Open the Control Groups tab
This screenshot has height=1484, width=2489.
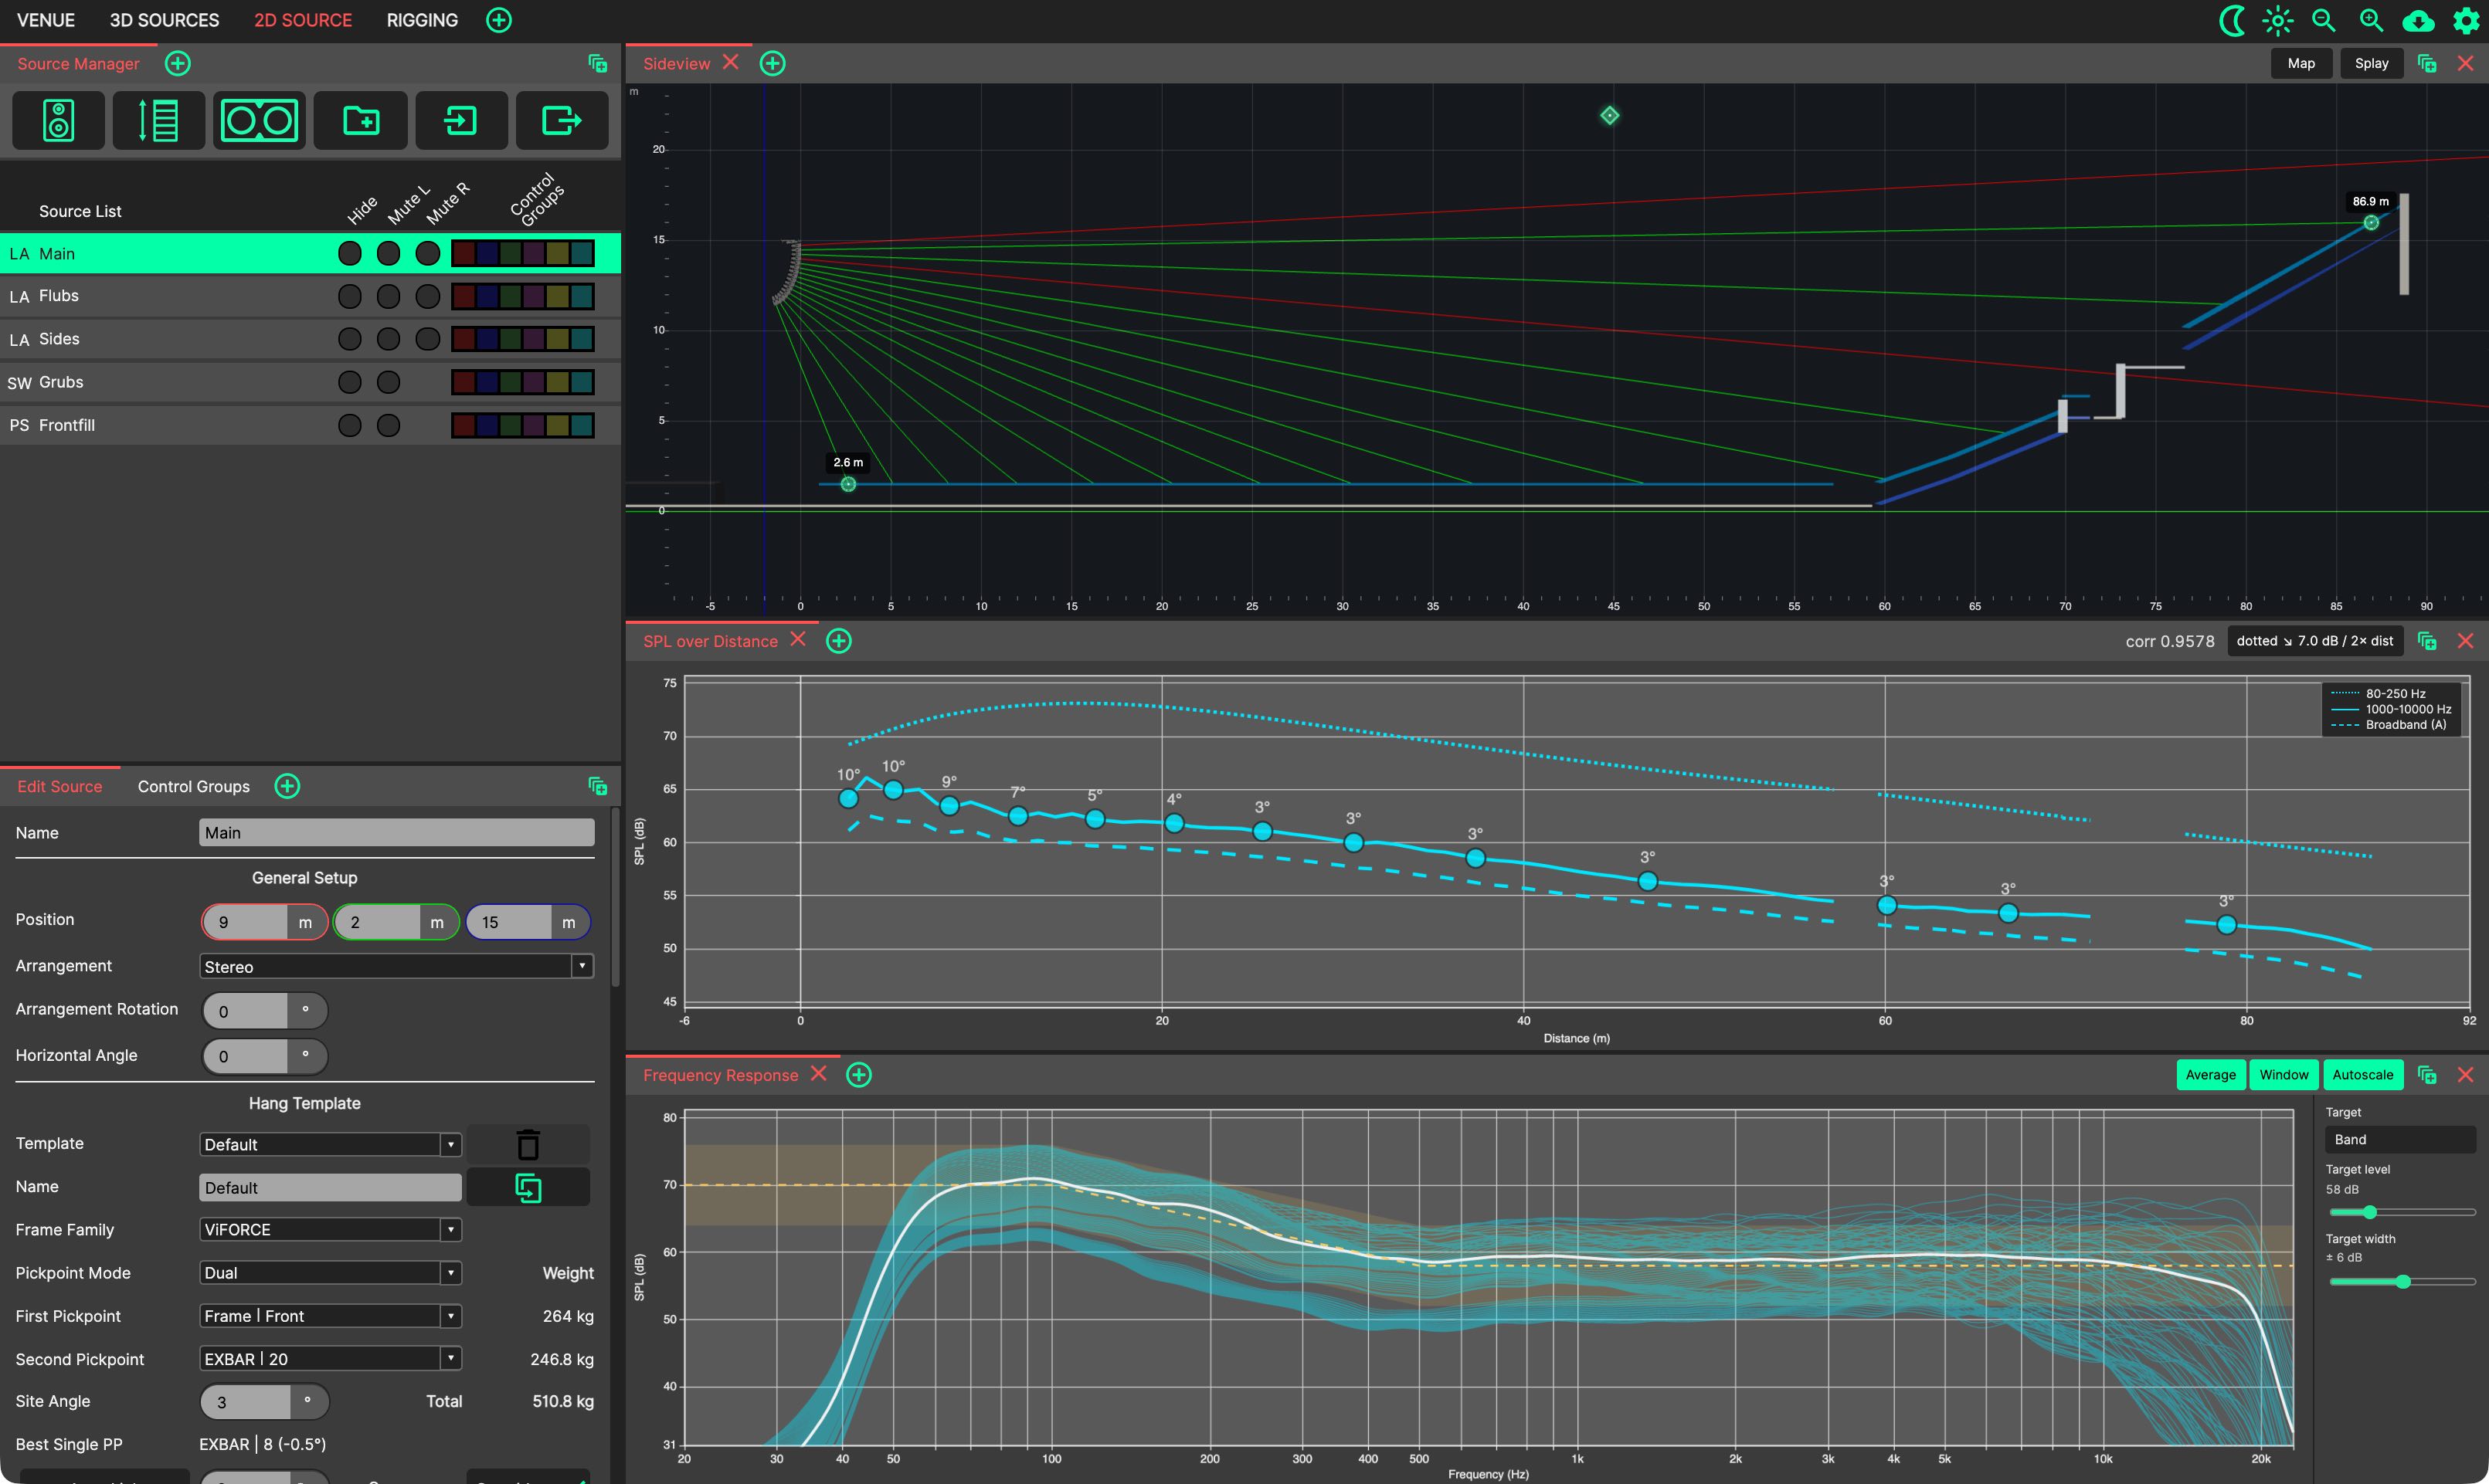pos(193,786)
